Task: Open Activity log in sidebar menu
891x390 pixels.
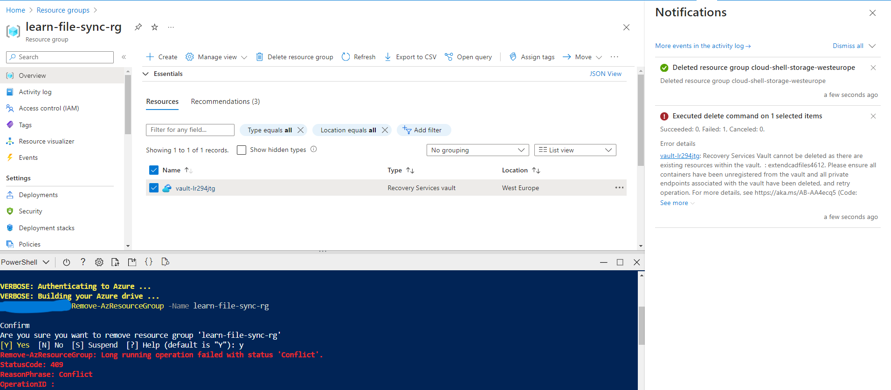Action: (35, 92)
